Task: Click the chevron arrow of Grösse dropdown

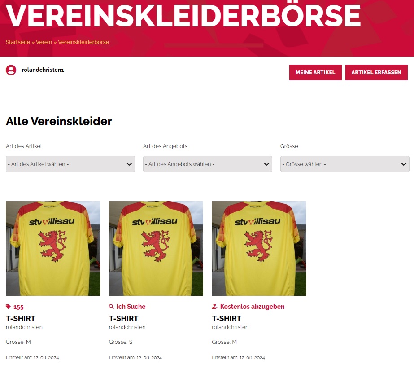Action: coord(404,164)
